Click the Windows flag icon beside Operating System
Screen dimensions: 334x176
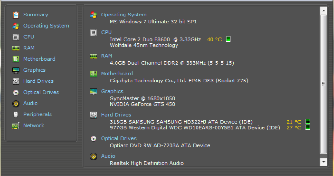tap(16, 26)
